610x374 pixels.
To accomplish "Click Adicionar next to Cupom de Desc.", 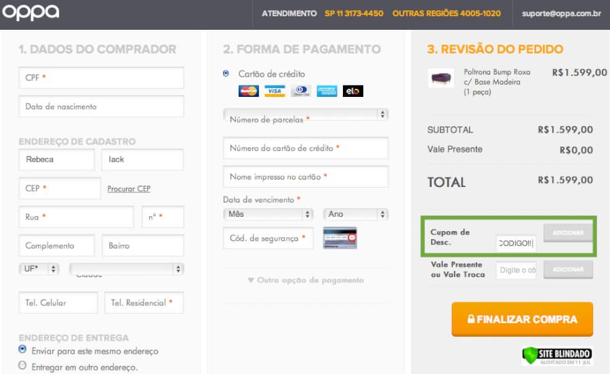I will pos(568,232).
